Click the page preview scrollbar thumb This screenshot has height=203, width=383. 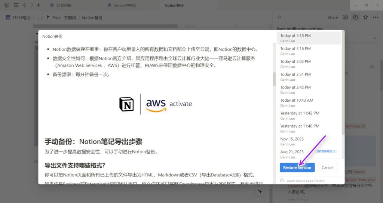click(274, 79)
